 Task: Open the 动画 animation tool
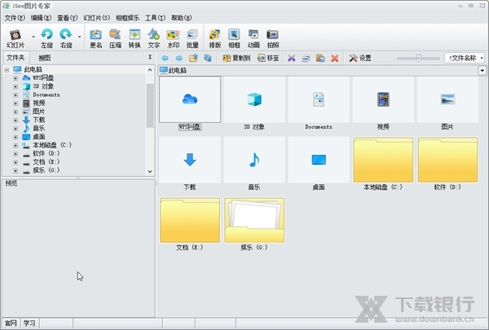pos(253,38)
